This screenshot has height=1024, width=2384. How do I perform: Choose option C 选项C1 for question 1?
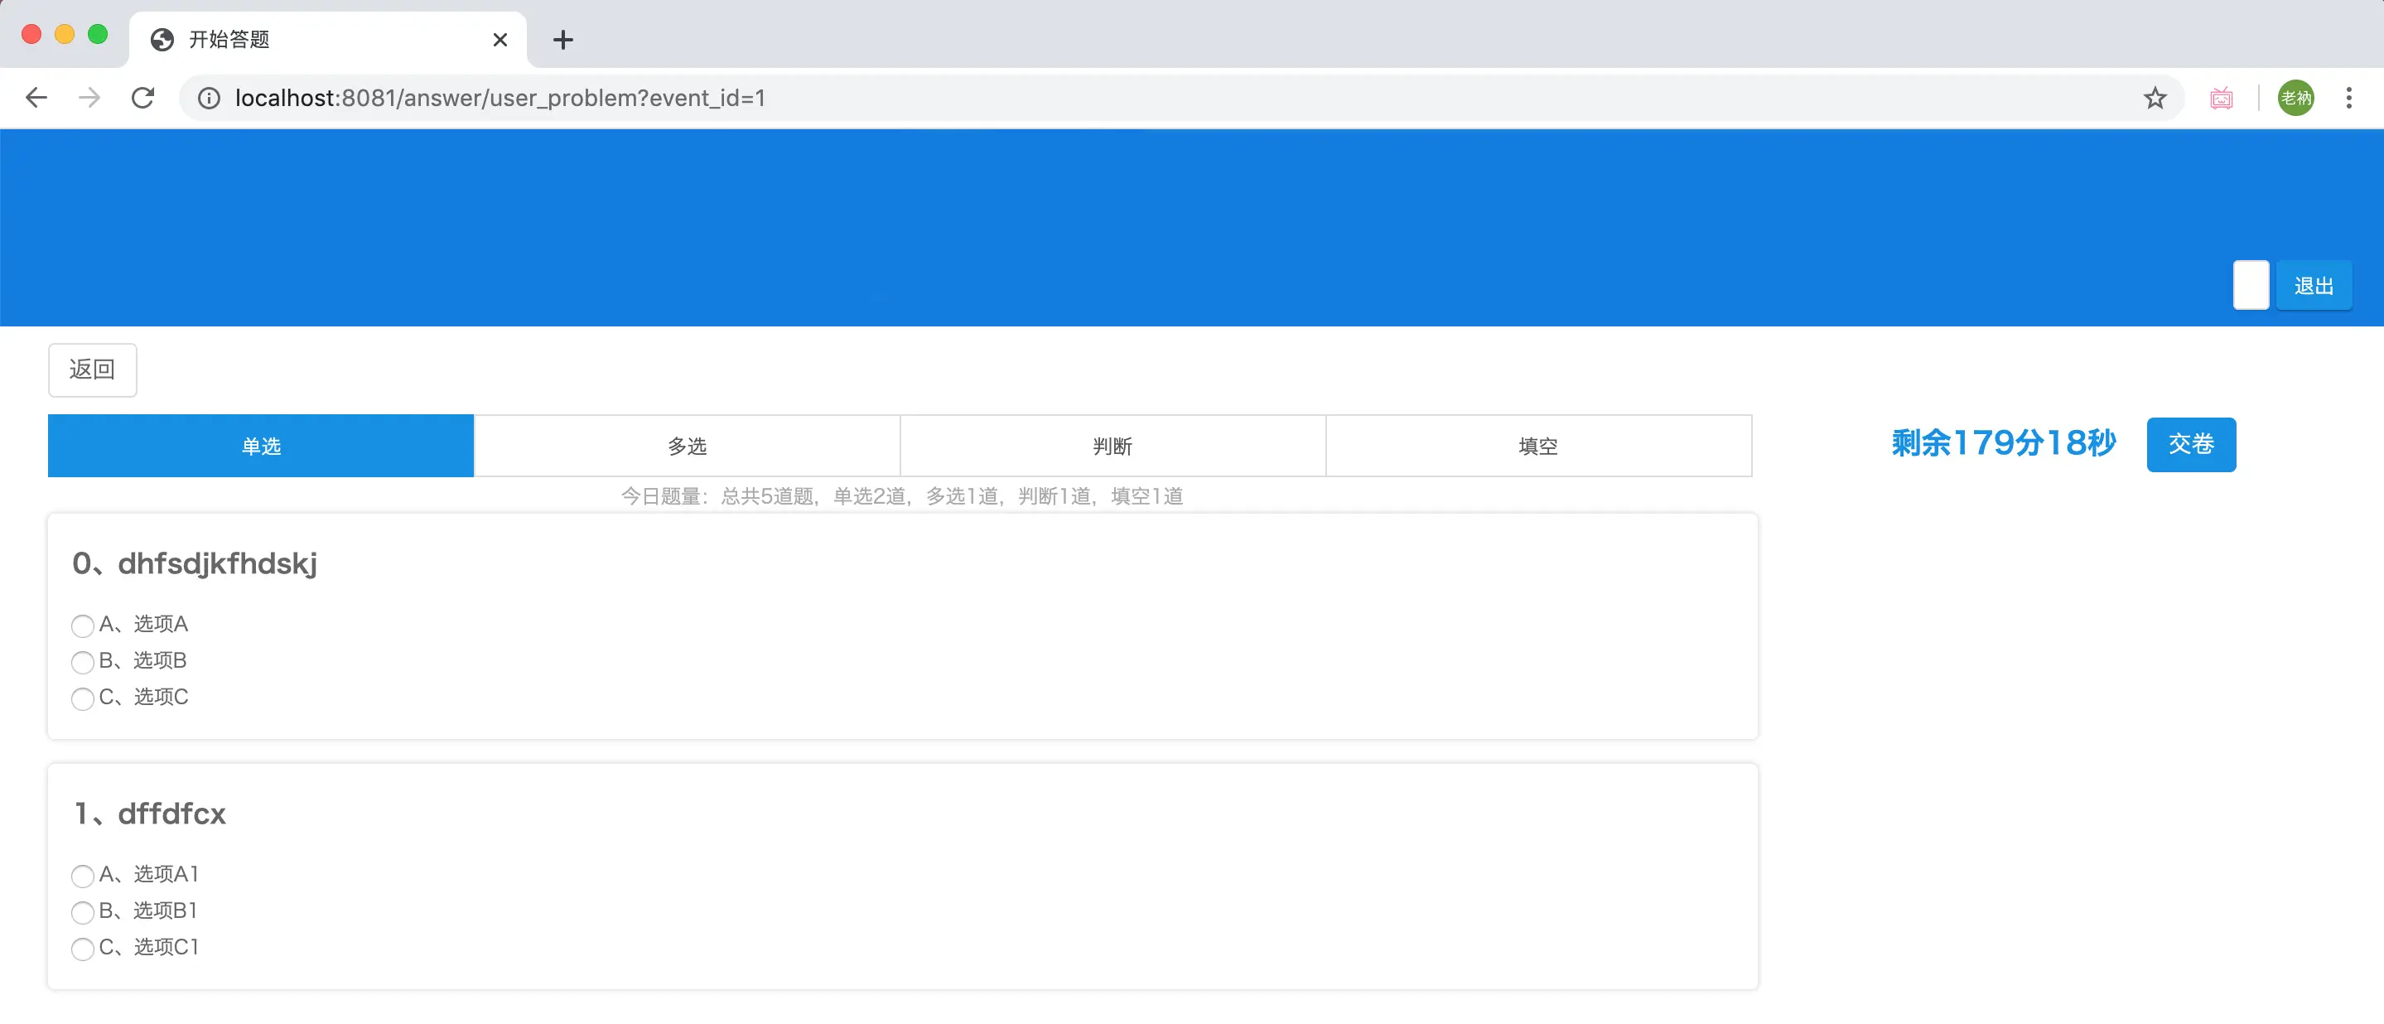[x=82, y=949]
